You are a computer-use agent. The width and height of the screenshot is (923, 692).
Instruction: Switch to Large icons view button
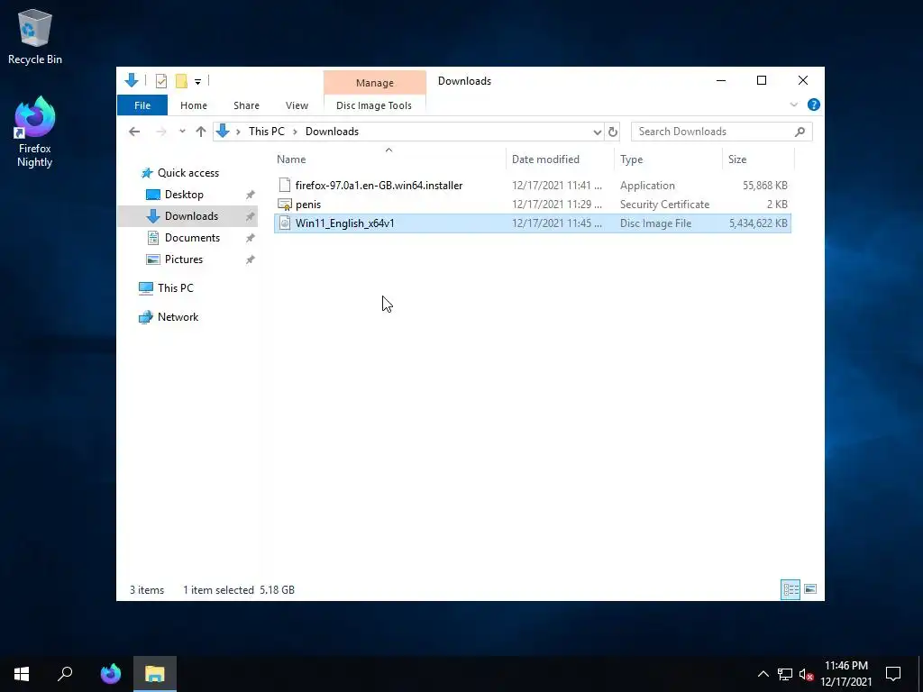point(810,589)
